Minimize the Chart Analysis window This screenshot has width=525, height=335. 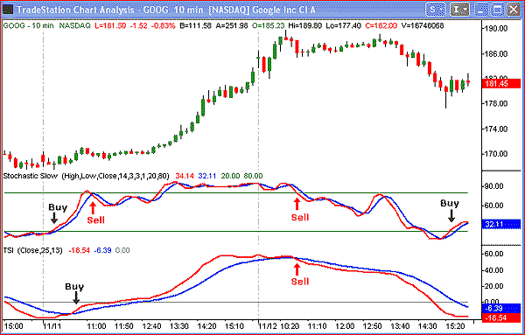(481, 10)
